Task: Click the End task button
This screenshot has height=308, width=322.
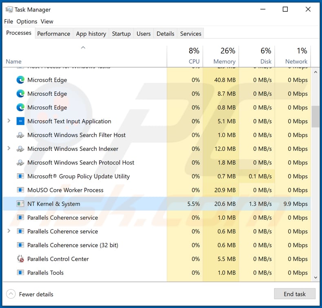Action: tap(294, 294)
